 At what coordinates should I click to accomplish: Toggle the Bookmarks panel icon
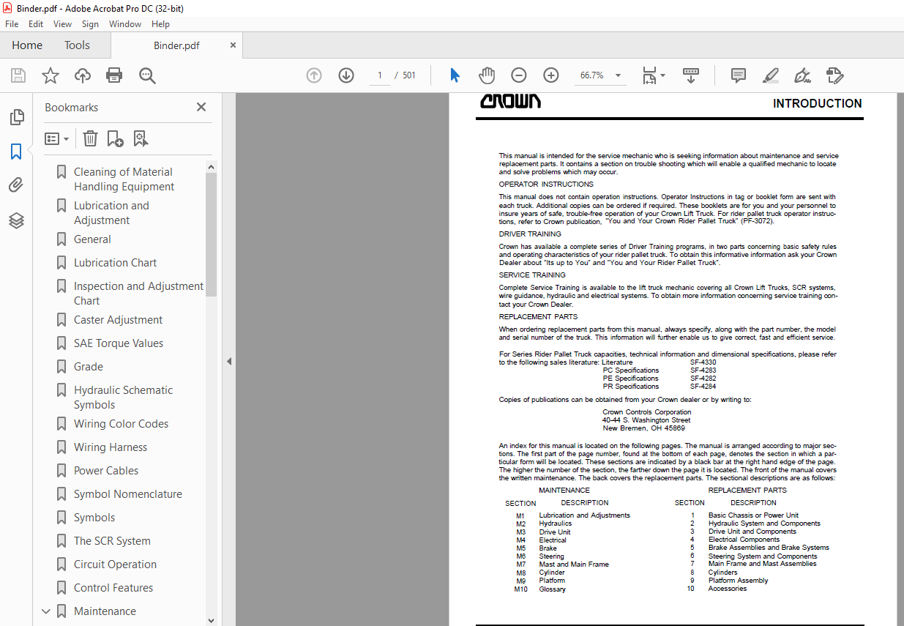point(16,152)
